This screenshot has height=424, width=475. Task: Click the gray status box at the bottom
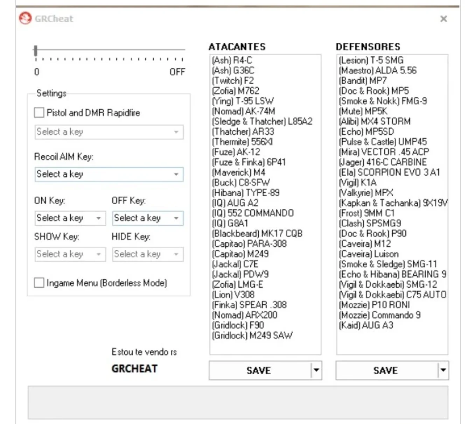tap(238, 402)
